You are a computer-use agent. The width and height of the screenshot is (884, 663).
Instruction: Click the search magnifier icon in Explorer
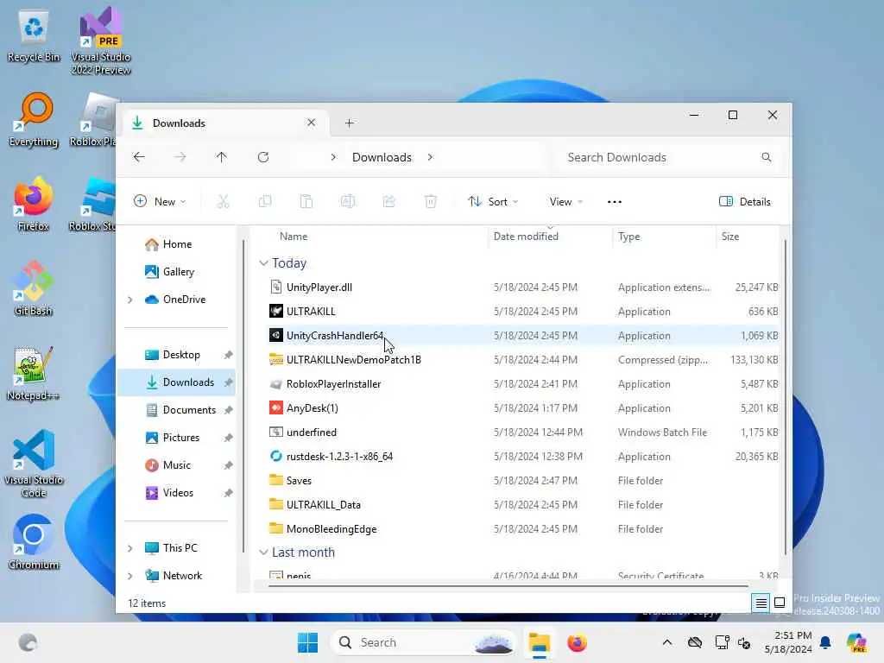tap(767, 157)
